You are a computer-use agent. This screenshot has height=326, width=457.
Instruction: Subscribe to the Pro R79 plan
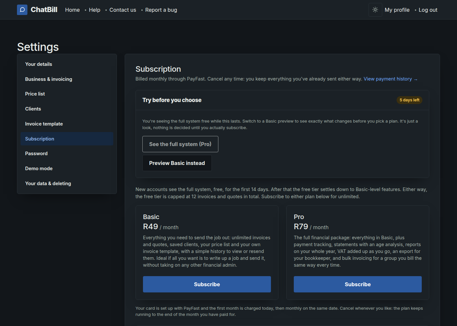(358, 284)
